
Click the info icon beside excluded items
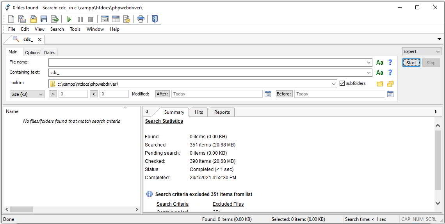click(x=149, y=194)
